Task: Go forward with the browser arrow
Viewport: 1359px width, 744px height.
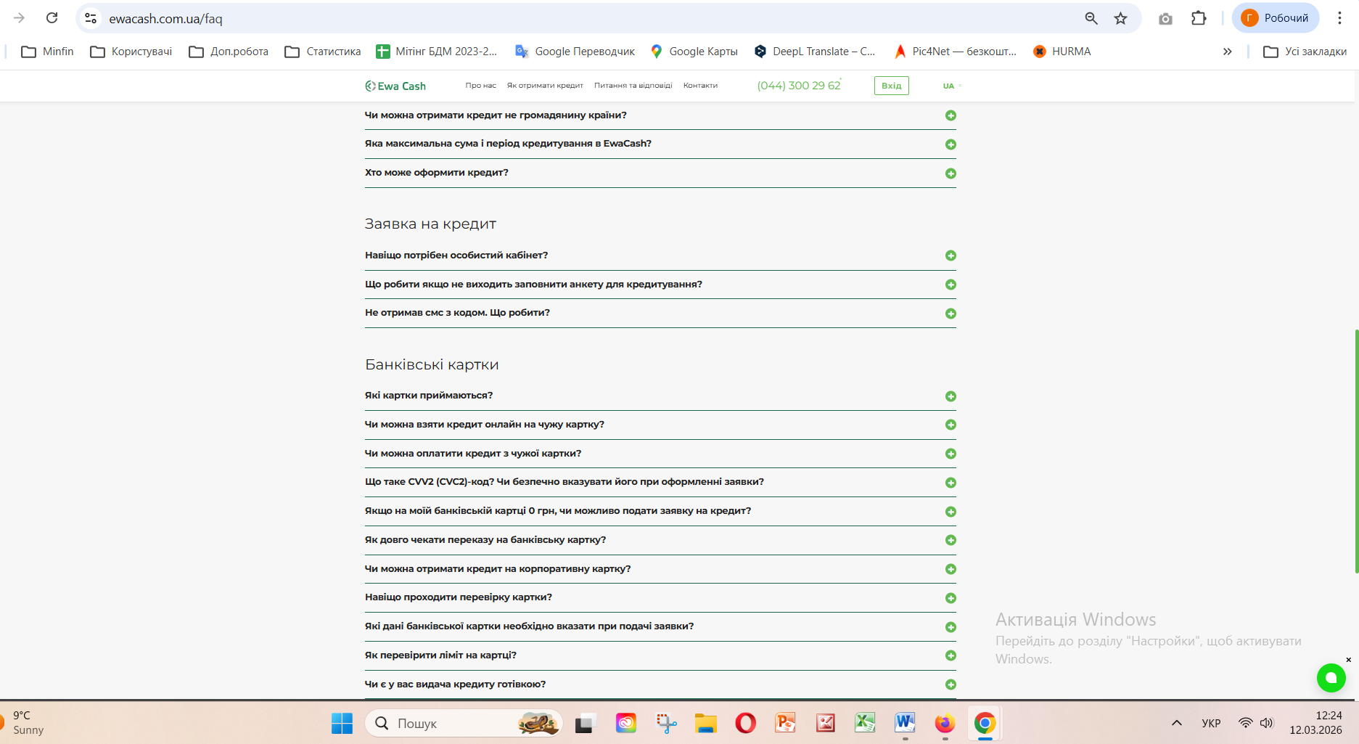Action: point(20,18)
